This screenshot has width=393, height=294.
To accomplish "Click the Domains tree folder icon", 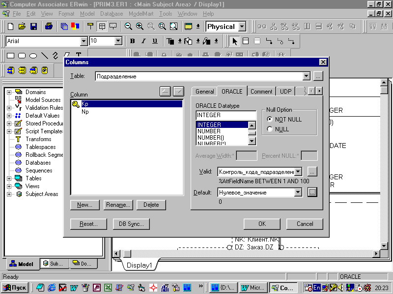I will click(x=19, y=92).
